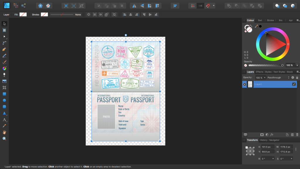Select the Place Image tool
The image size is (300, 169).
4,81
